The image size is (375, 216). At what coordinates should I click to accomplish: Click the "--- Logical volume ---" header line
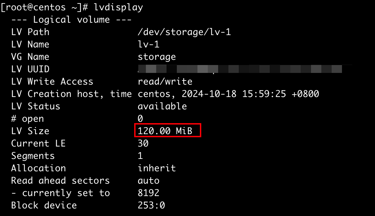pos(71,20)
